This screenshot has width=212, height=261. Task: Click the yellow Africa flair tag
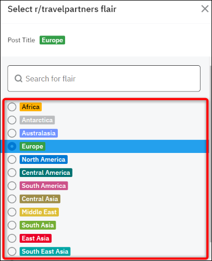(31, 107)
